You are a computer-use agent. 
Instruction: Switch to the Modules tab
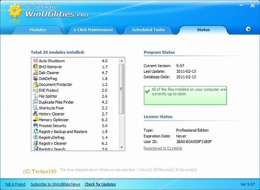coord(37,30)
